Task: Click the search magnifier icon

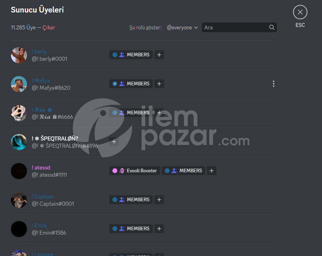Action: [x=272, y=27]
